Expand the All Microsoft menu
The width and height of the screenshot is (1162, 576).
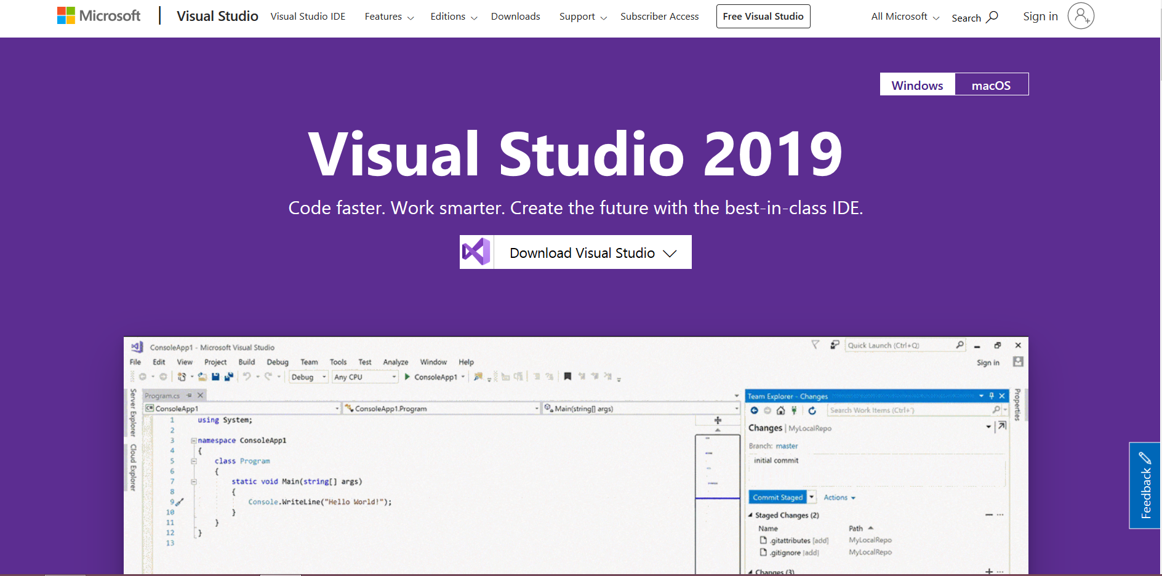[x=905, y=17]
